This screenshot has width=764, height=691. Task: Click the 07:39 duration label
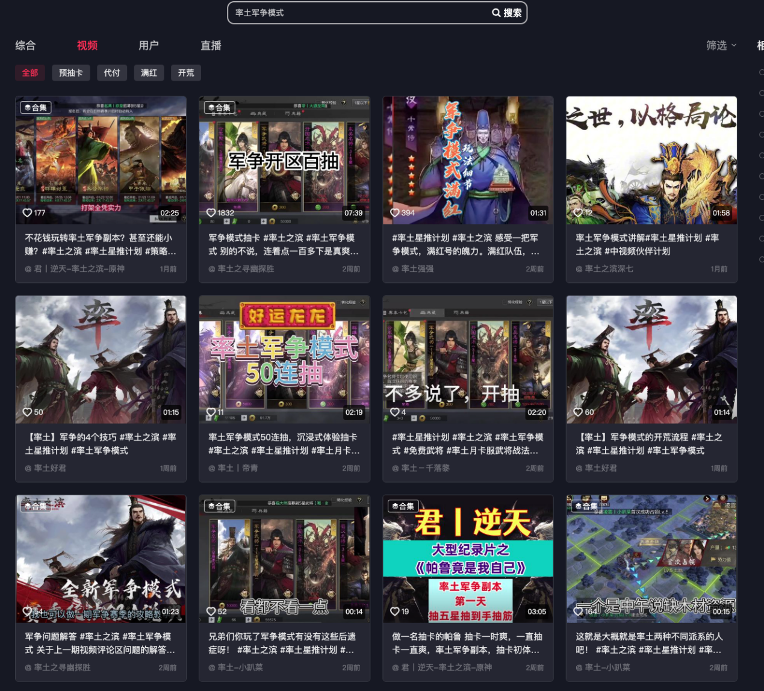(x=353, y=213)
